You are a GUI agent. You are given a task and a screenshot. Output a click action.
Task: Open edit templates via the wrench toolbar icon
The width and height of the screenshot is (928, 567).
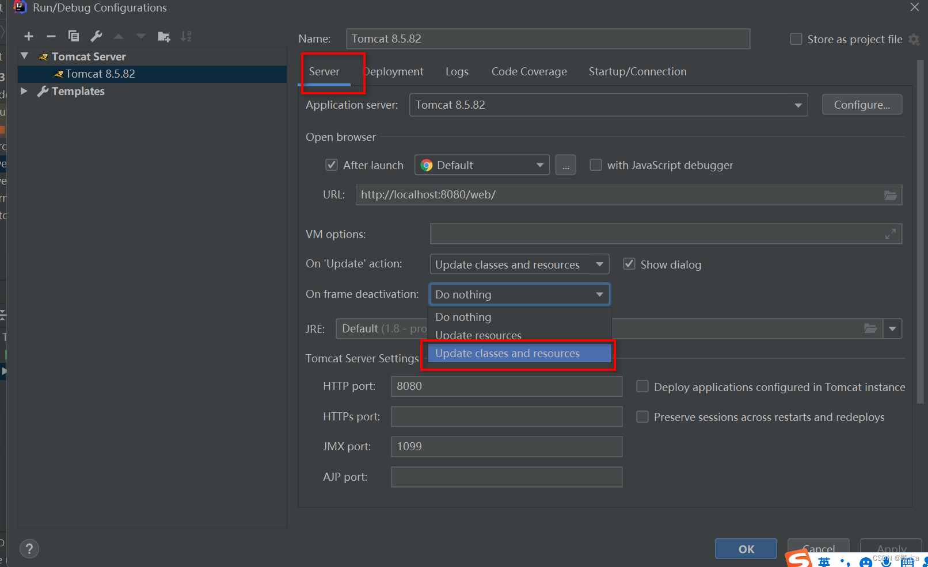(96, 36)
